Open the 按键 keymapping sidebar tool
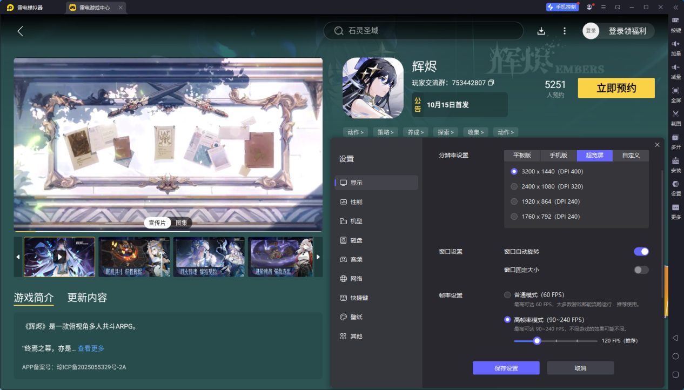Screen dimensions: 684x390 pos(676,24)
